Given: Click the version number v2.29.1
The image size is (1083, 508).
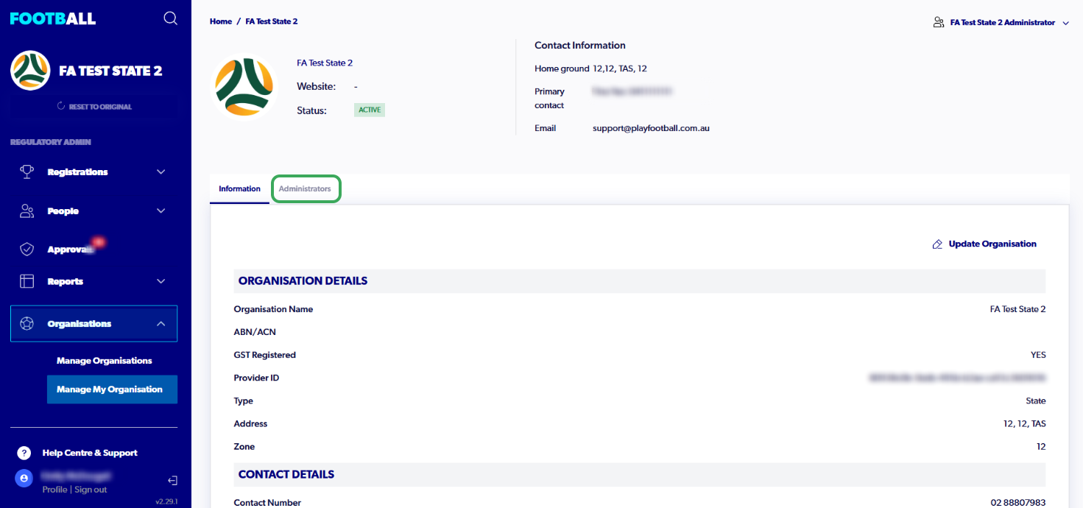Looking at the screenshot, I should (166, 501).
